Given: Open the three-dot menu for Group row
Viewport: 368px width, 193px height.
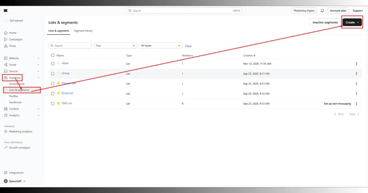Looking at the screenshot, I should click(356, 74).
